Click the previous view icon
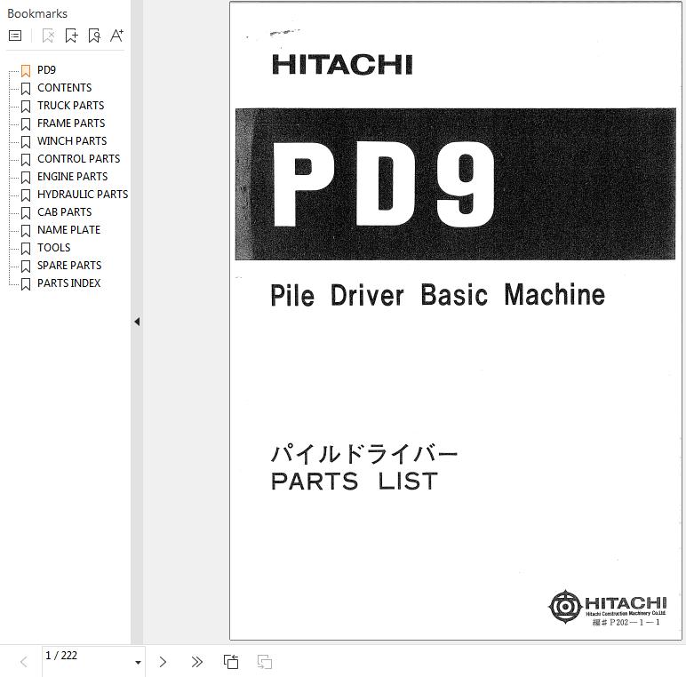This screenshot has height=677, width=686. pyautogui.click(x=231, y=662)
